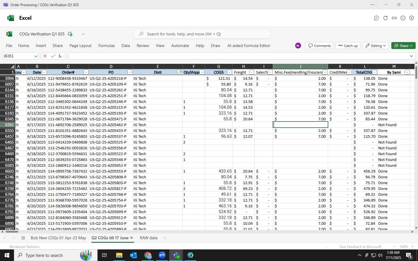Add a new sheet with plus icon
Screen dimensions: 418x261
(x=165, y=238)
